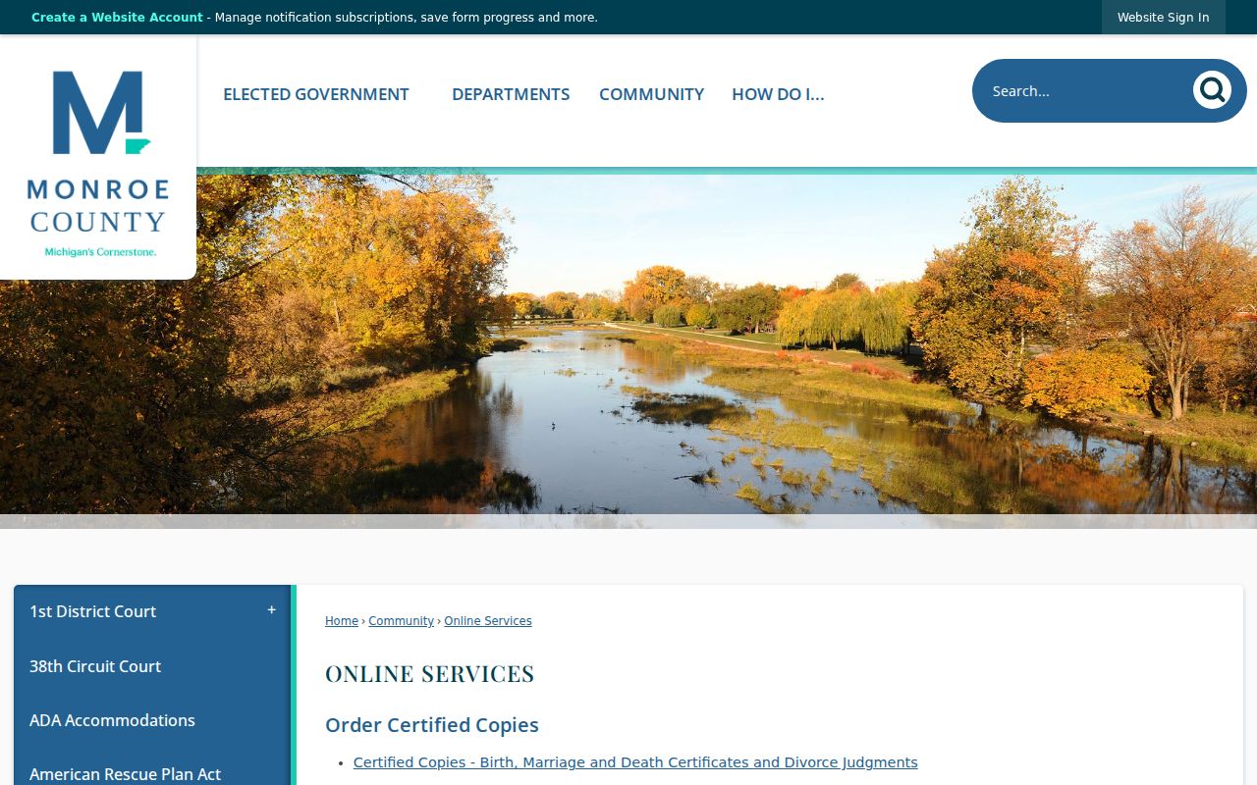Click Online Services breadcrumb link
Viewport: 1257px width, 785px height.
click(x=488, y=621)
